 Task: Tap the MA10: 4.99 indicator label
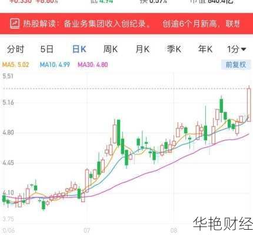click(55, 65)
